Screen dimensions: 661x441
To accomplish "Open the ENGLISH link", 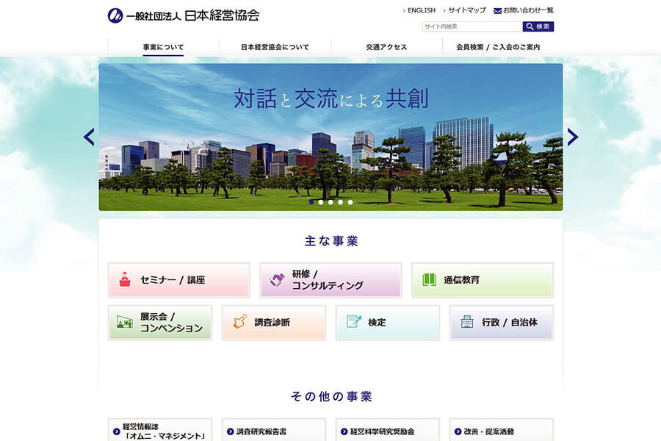I will pyautogui.click(x=421, y=10).
